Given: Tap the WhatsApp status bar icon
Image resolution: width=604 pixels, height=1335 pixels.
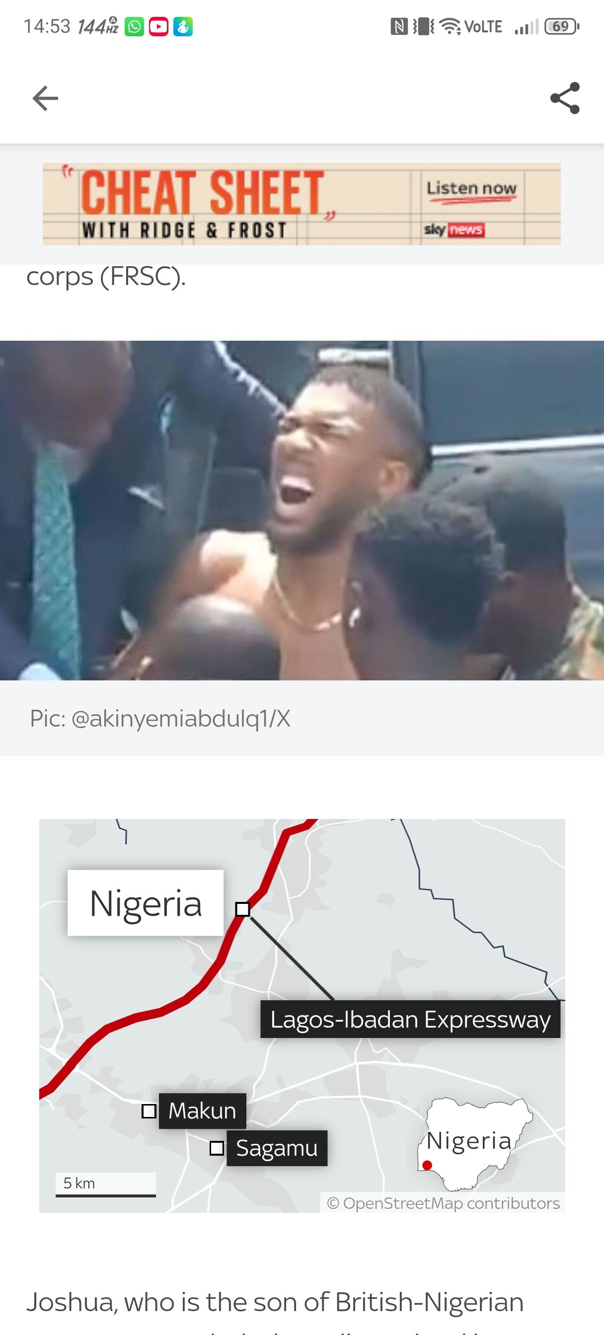Looking at the screenshot, I should 134,26.
